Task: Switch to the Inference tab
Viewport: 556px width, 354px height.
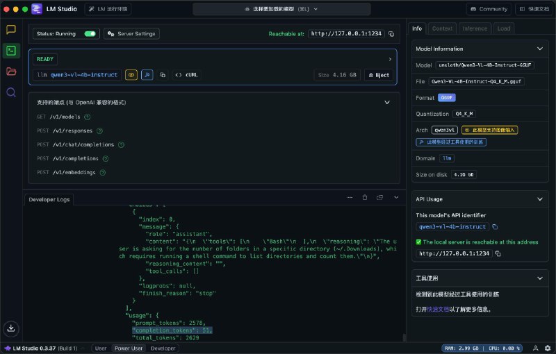Action: 474,28
